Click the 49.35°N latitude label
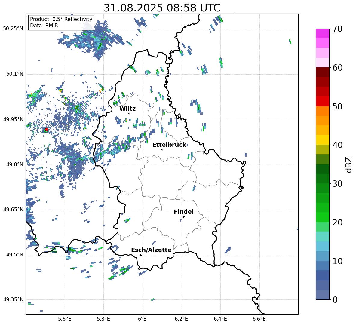 13,299
